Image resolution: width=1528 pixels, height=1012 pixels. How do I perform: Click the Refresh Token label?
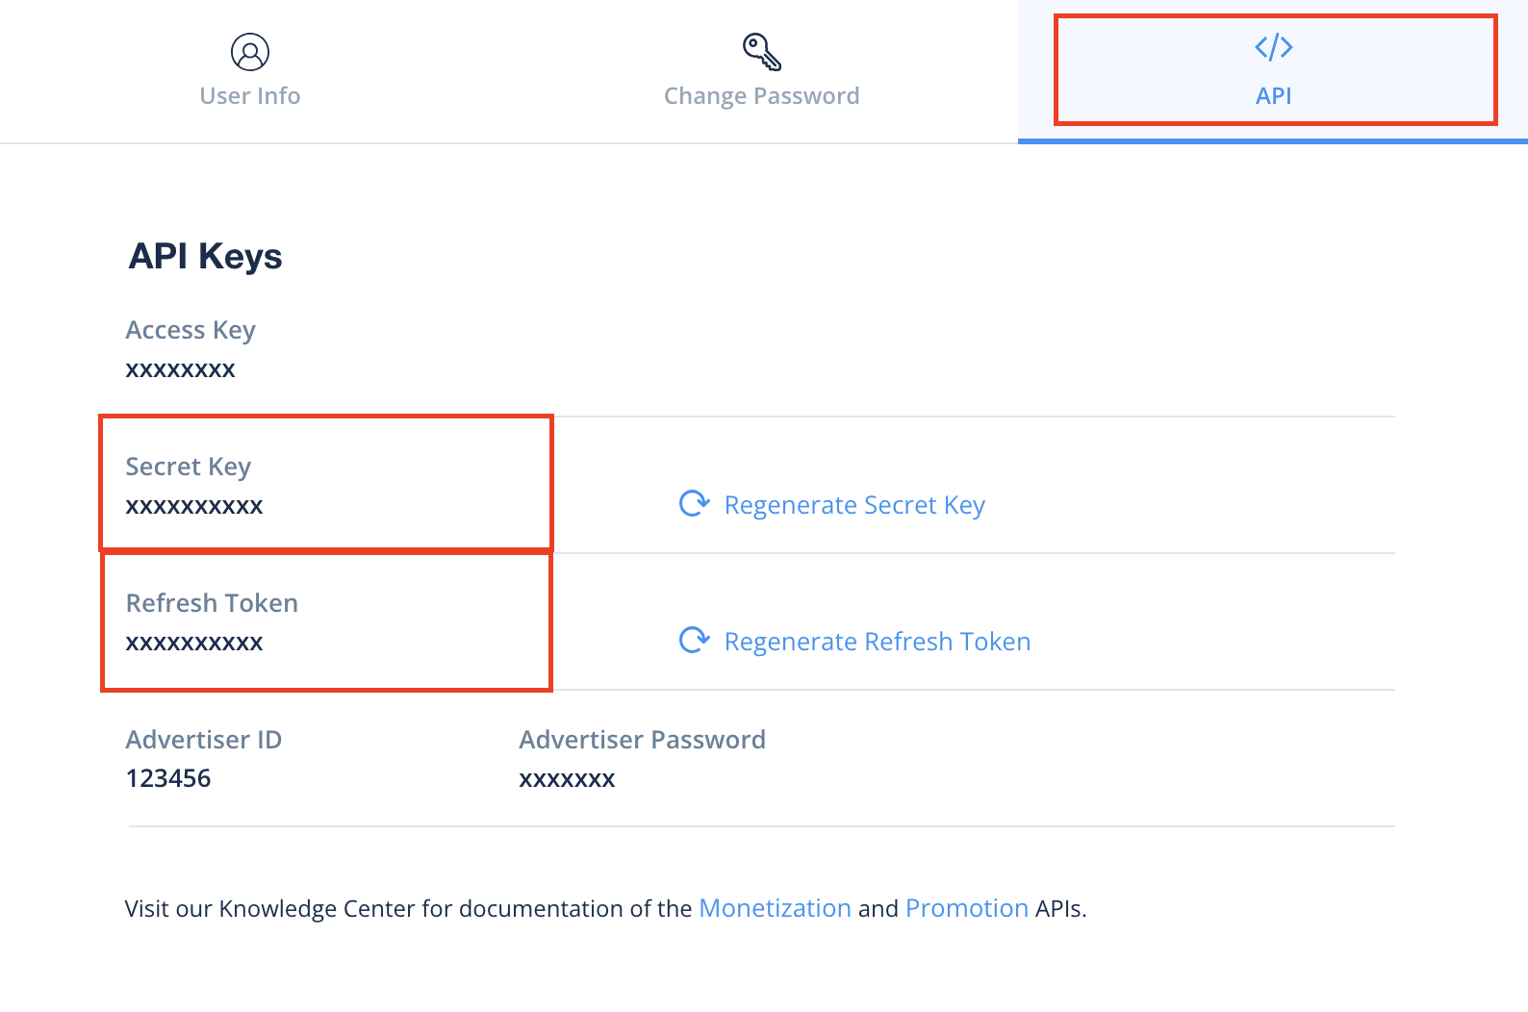point(212,603)
